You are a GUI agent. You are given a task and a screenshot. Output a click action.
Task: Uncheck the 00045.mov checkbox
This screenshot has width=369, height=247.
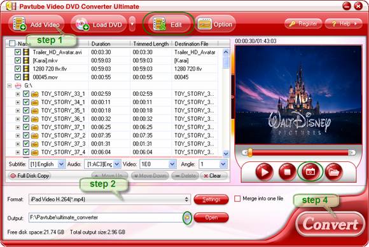click(x=18, y=77)
